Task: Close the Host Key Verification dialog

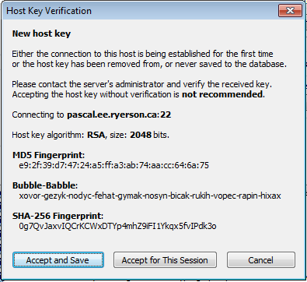Action: click(x=290, y=11)
